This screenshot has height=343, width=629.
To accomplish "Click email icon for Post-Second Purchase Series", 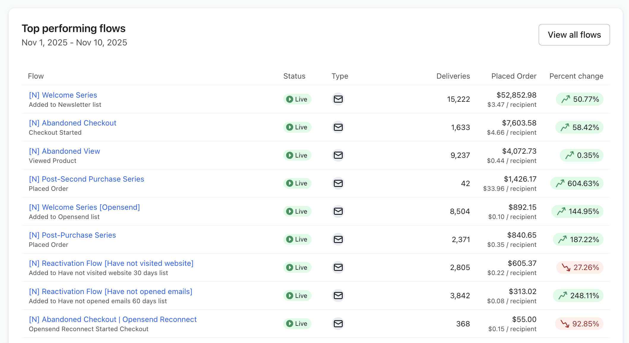I will tap(338, 183).
